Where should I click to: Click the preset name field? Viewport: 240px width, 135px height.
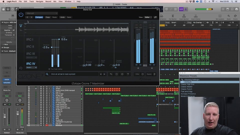(x=74, y=74)
